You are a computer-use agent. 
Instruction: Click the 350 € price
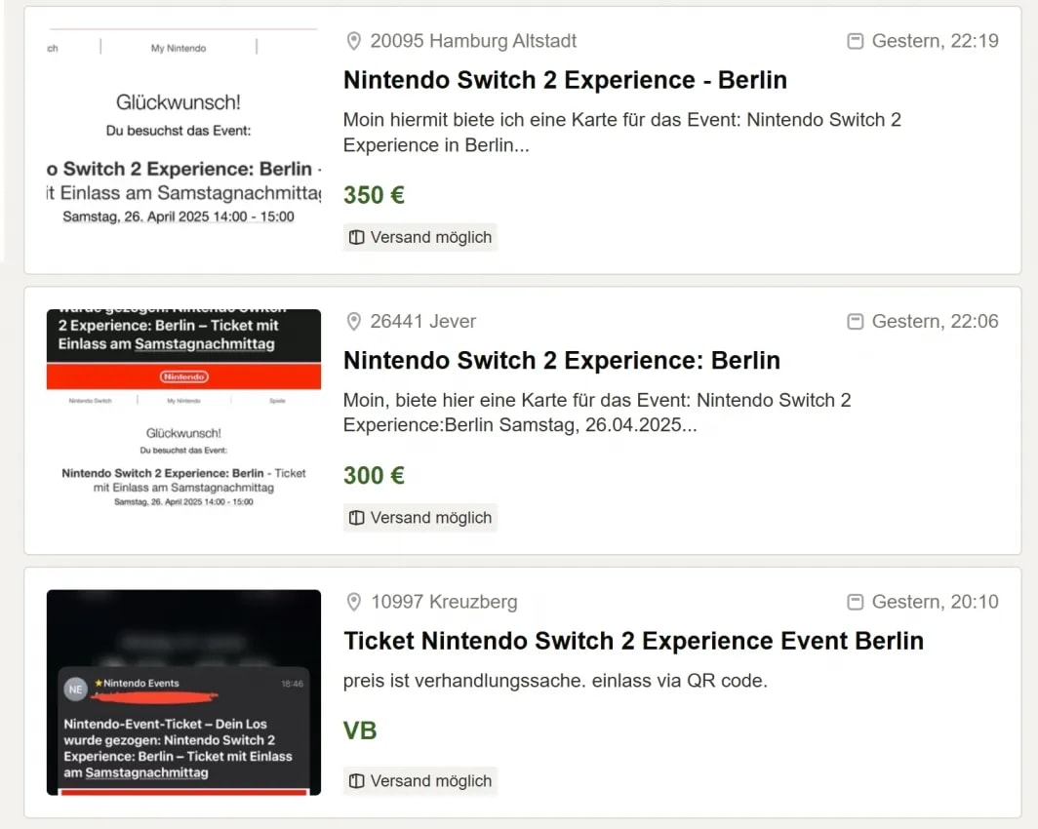pos(374,195)
